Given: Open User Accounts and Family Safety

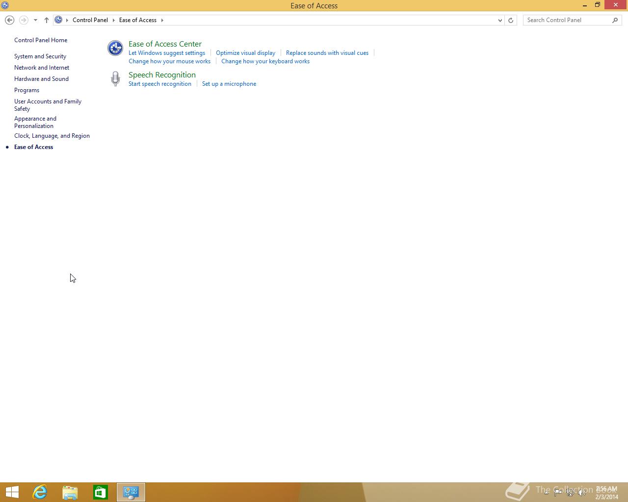Looking at the screenshot, I should pyautogui.click(x=48, y=105).
